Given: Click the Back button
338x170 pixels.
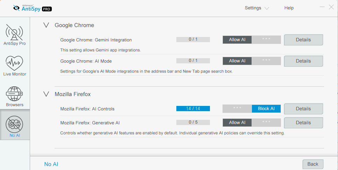Looking at the screenshot, I should [x=313, y=164].
